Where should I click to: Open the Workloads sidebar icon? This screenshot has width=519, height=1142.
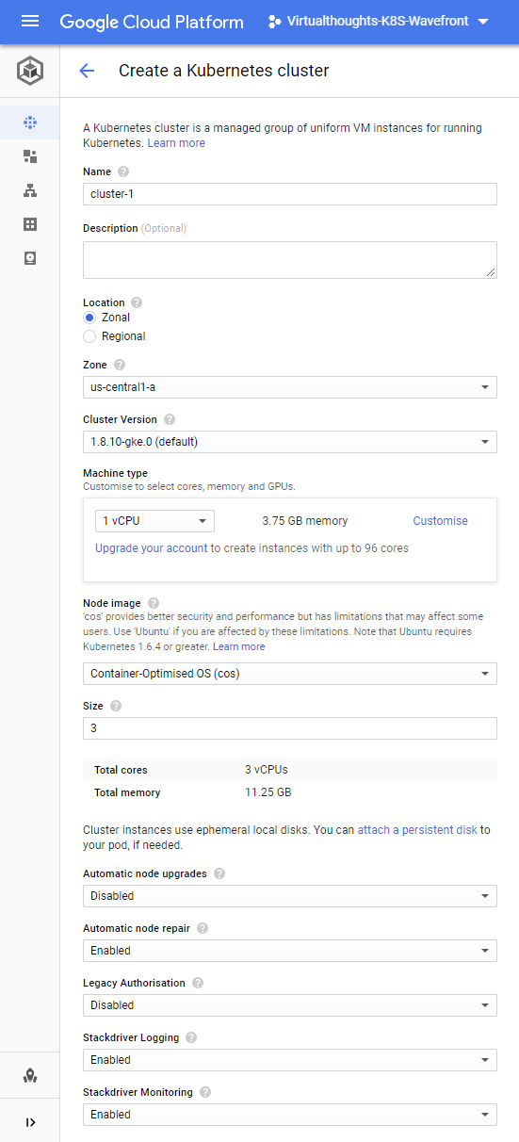30,156
